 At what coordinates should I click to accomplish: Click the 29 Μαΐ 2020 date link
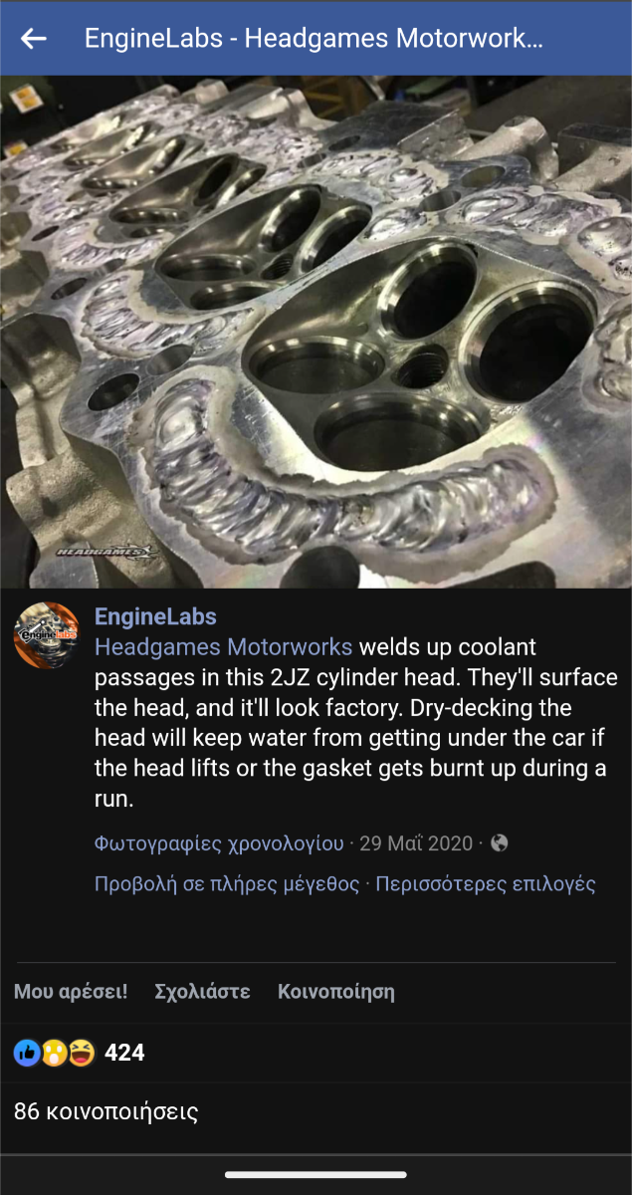(x=416, y=843)
